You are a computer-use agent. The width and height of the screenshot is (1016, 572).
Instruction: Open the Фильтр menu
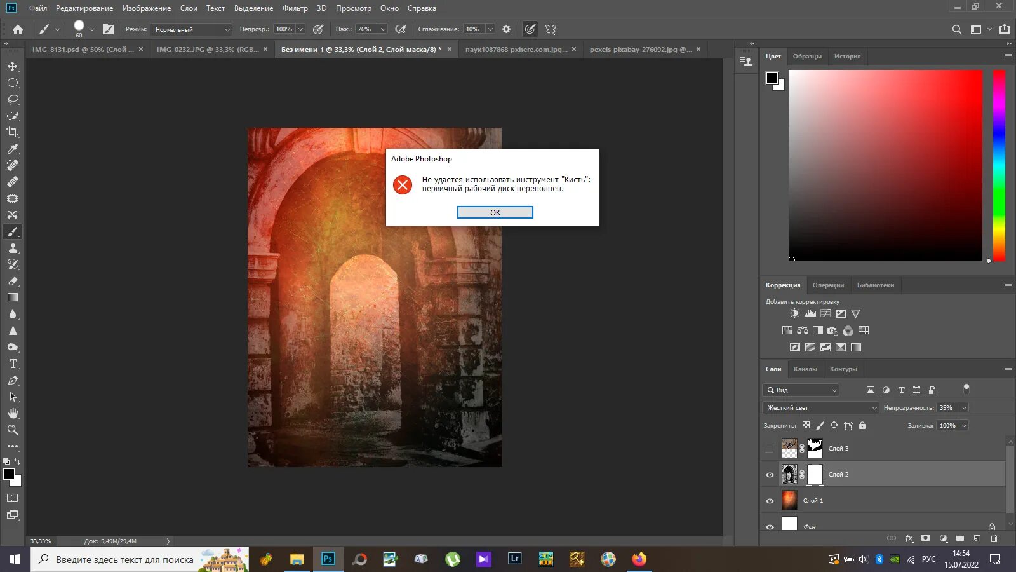pos(295,8)
